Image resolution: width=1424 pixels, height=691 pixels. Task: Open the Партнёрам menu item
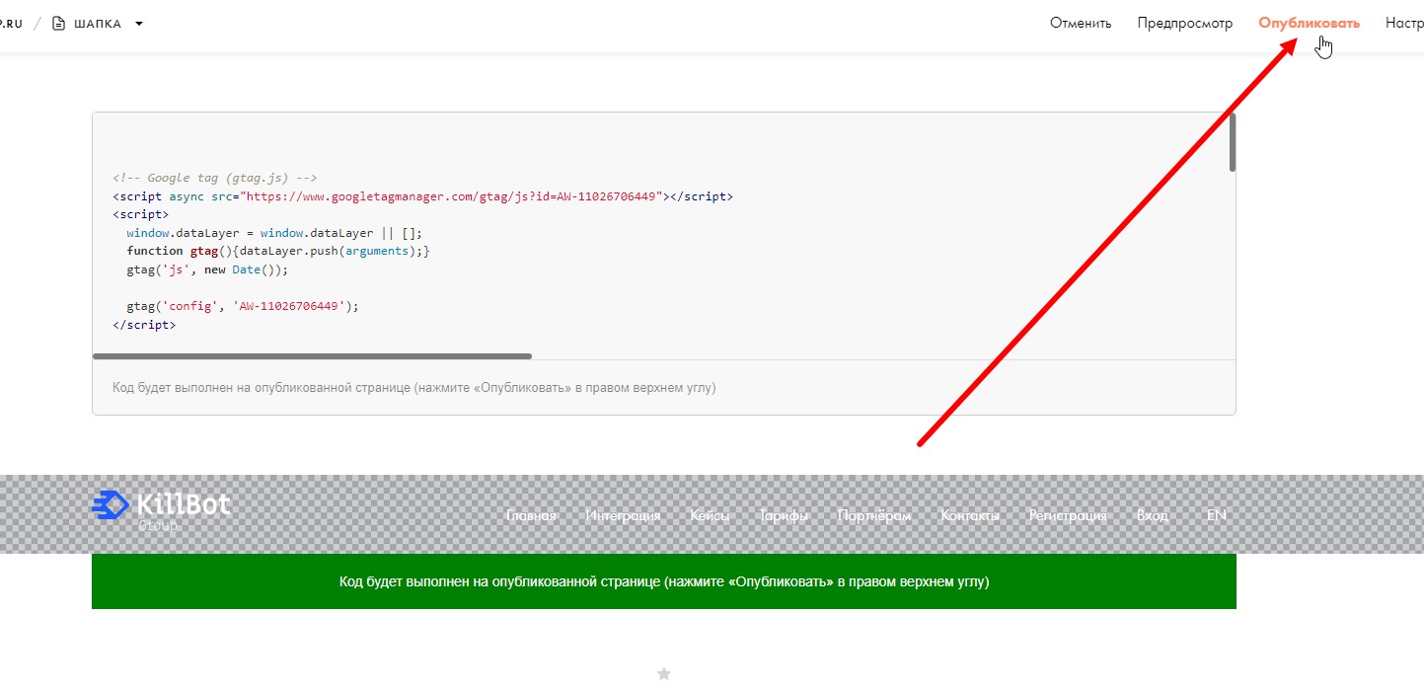pos(874,515)
